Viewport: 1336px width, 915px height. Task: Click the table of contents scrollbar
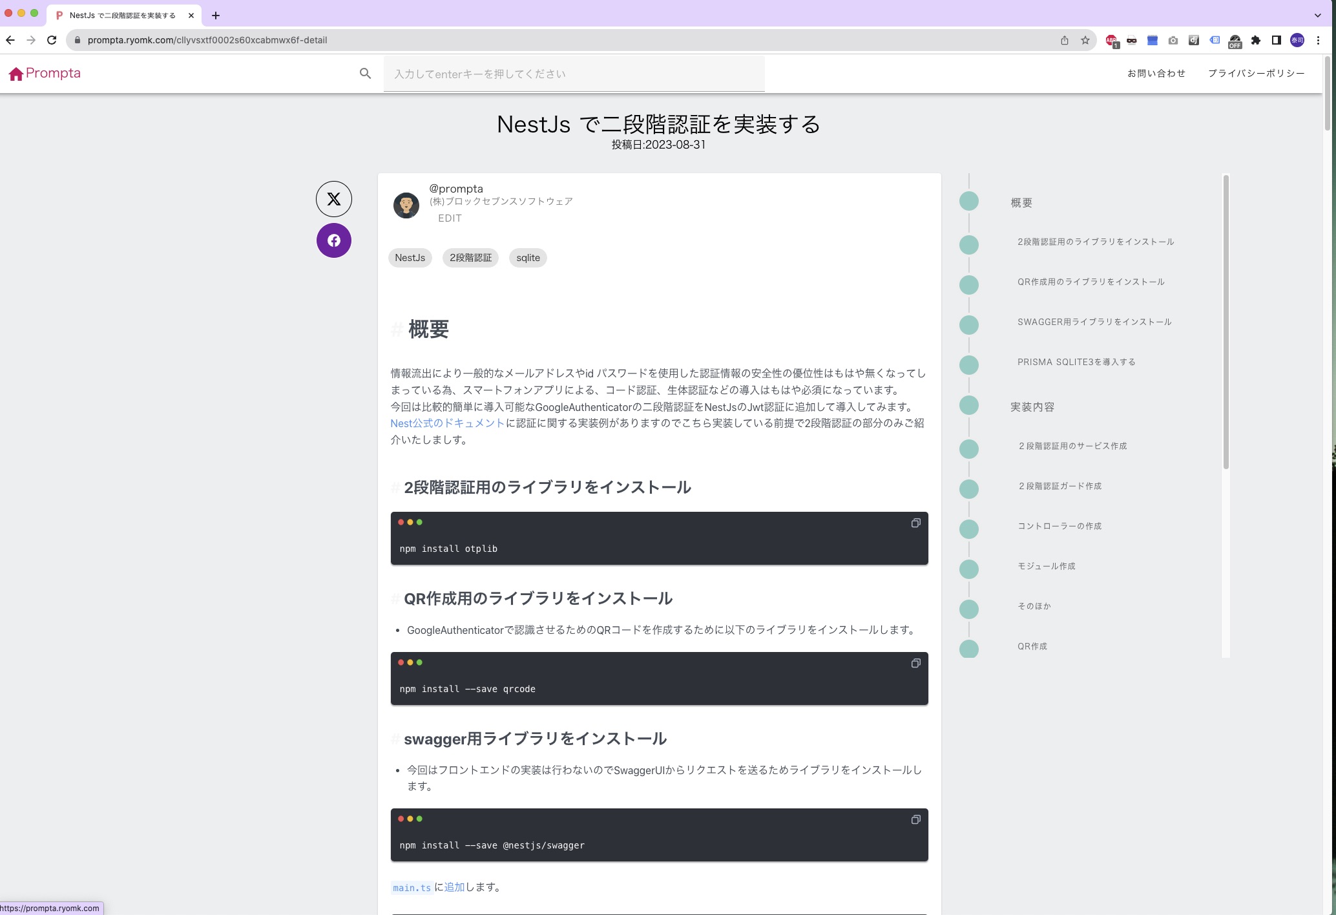1226,322
